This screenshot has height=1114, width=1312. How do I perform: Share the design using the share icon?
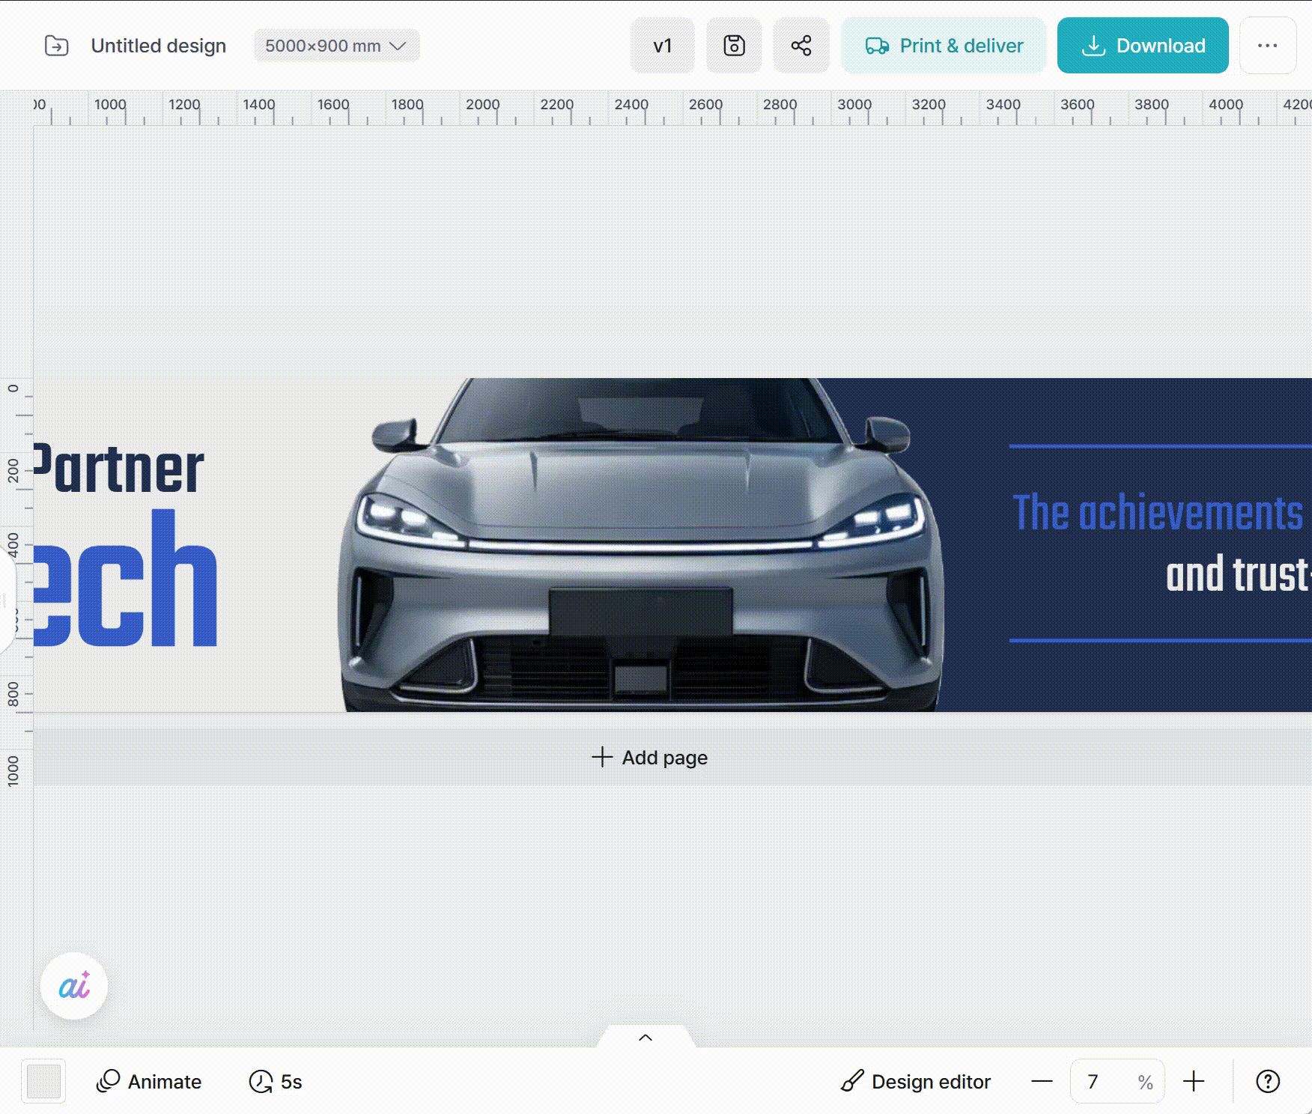[x=801, y=46]
